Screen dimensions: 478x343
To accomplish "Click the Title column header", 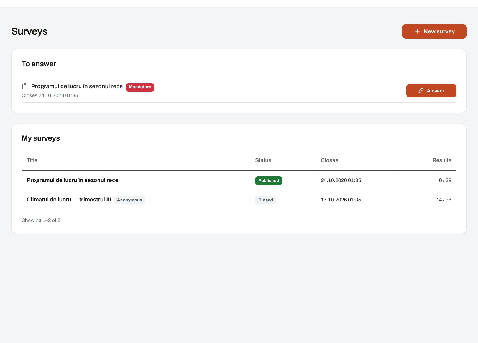I will [x=32, y=160].
